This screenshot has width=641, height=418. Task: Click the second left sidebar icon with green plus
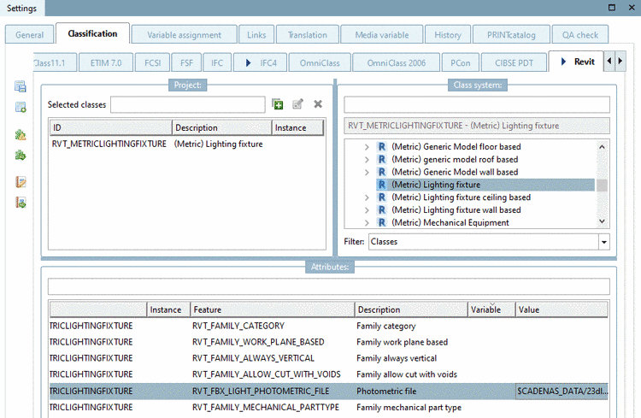[21, 107]
